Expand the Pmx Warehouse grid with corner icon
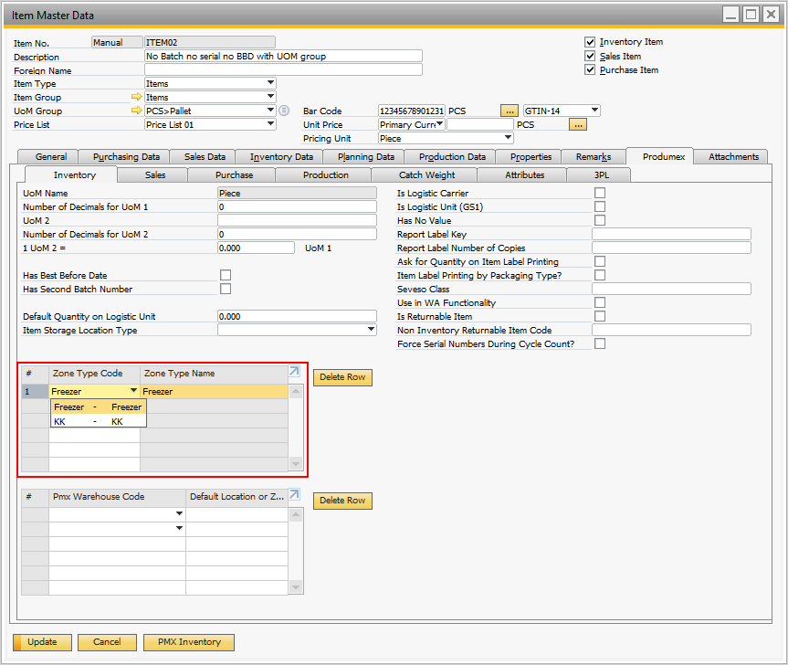Viewport: 788px width, 665px height. pos(294,495)
